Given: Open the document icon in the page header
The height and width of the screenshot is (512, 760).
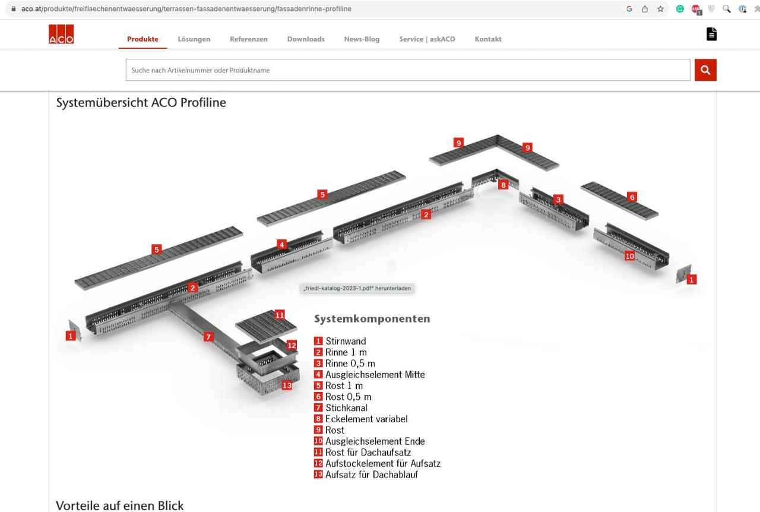Looking at the screenshot, I should [711, 34].
